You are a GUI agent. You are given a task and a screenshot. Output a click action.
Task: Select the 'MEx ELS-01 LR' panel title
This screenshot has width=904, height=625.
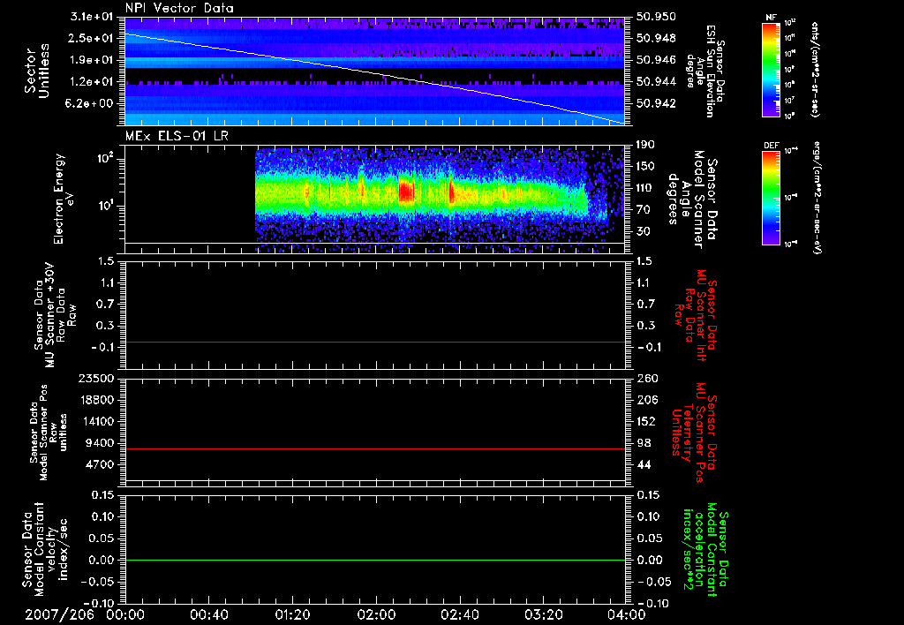tap(177, 136)
